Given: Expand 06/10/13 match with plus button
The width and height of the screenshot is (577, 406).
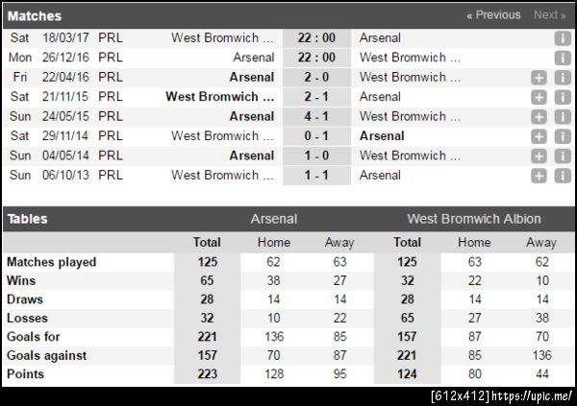Looking at the screenshot, I should point(539,176).
